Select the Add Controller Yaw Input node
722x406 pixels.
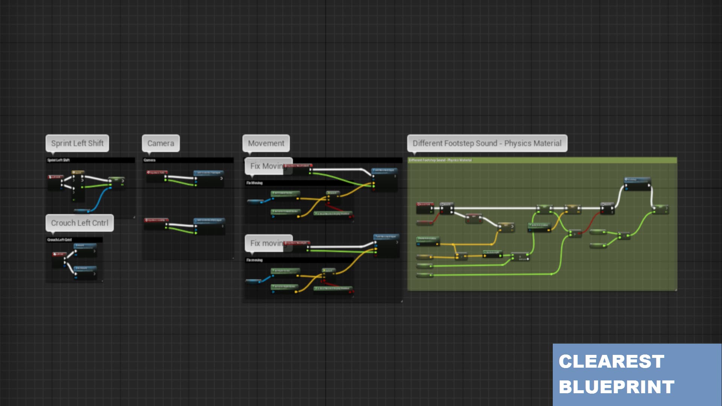[209, 173]
